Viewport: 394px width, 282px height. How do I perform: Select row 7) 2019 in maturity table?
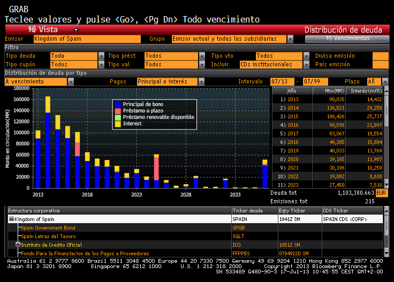pos(328,151)
